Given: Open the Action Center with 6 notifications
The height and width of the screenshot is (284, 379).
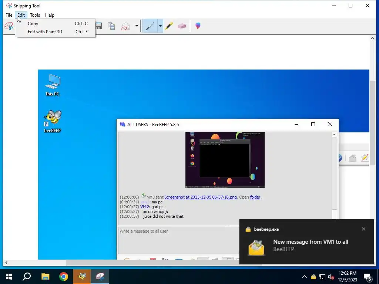Looking at the screenshot, I should point(368,277).
